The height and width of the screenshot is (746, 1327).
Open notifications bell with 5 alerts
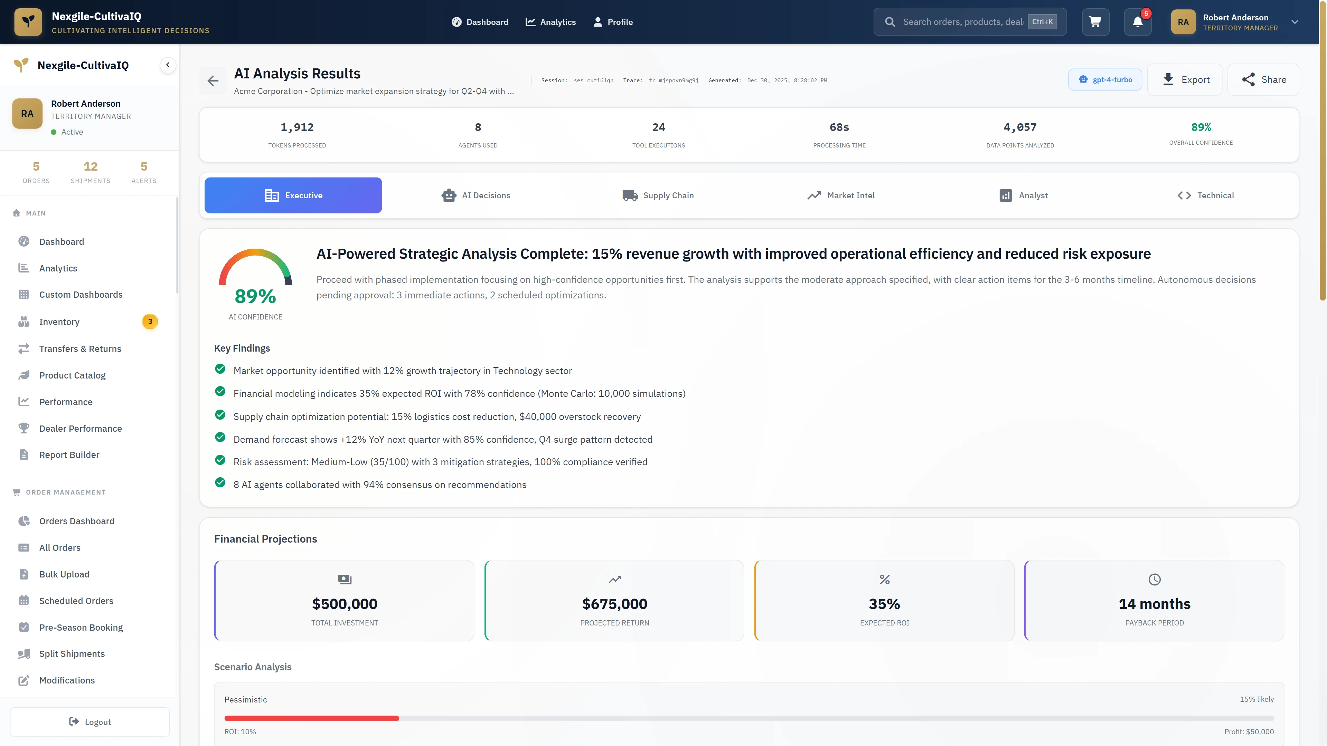1137,22
